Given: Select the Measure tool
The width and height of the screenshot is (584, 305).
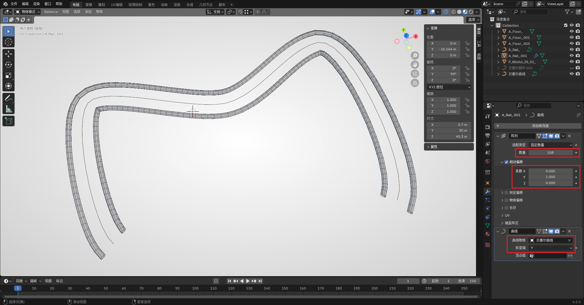Looking at the screenshot, I should (9, 109).
